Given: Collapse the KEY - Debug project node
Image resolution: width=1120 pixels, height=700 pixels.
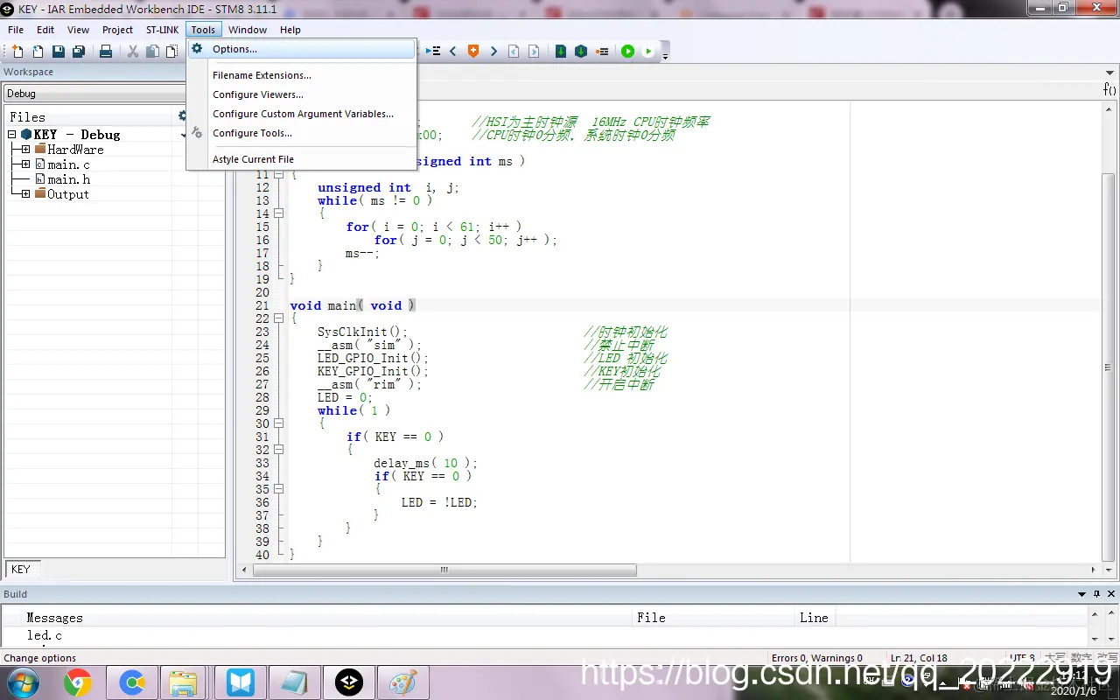Looking at the screenshot, I should pos(12,135).
